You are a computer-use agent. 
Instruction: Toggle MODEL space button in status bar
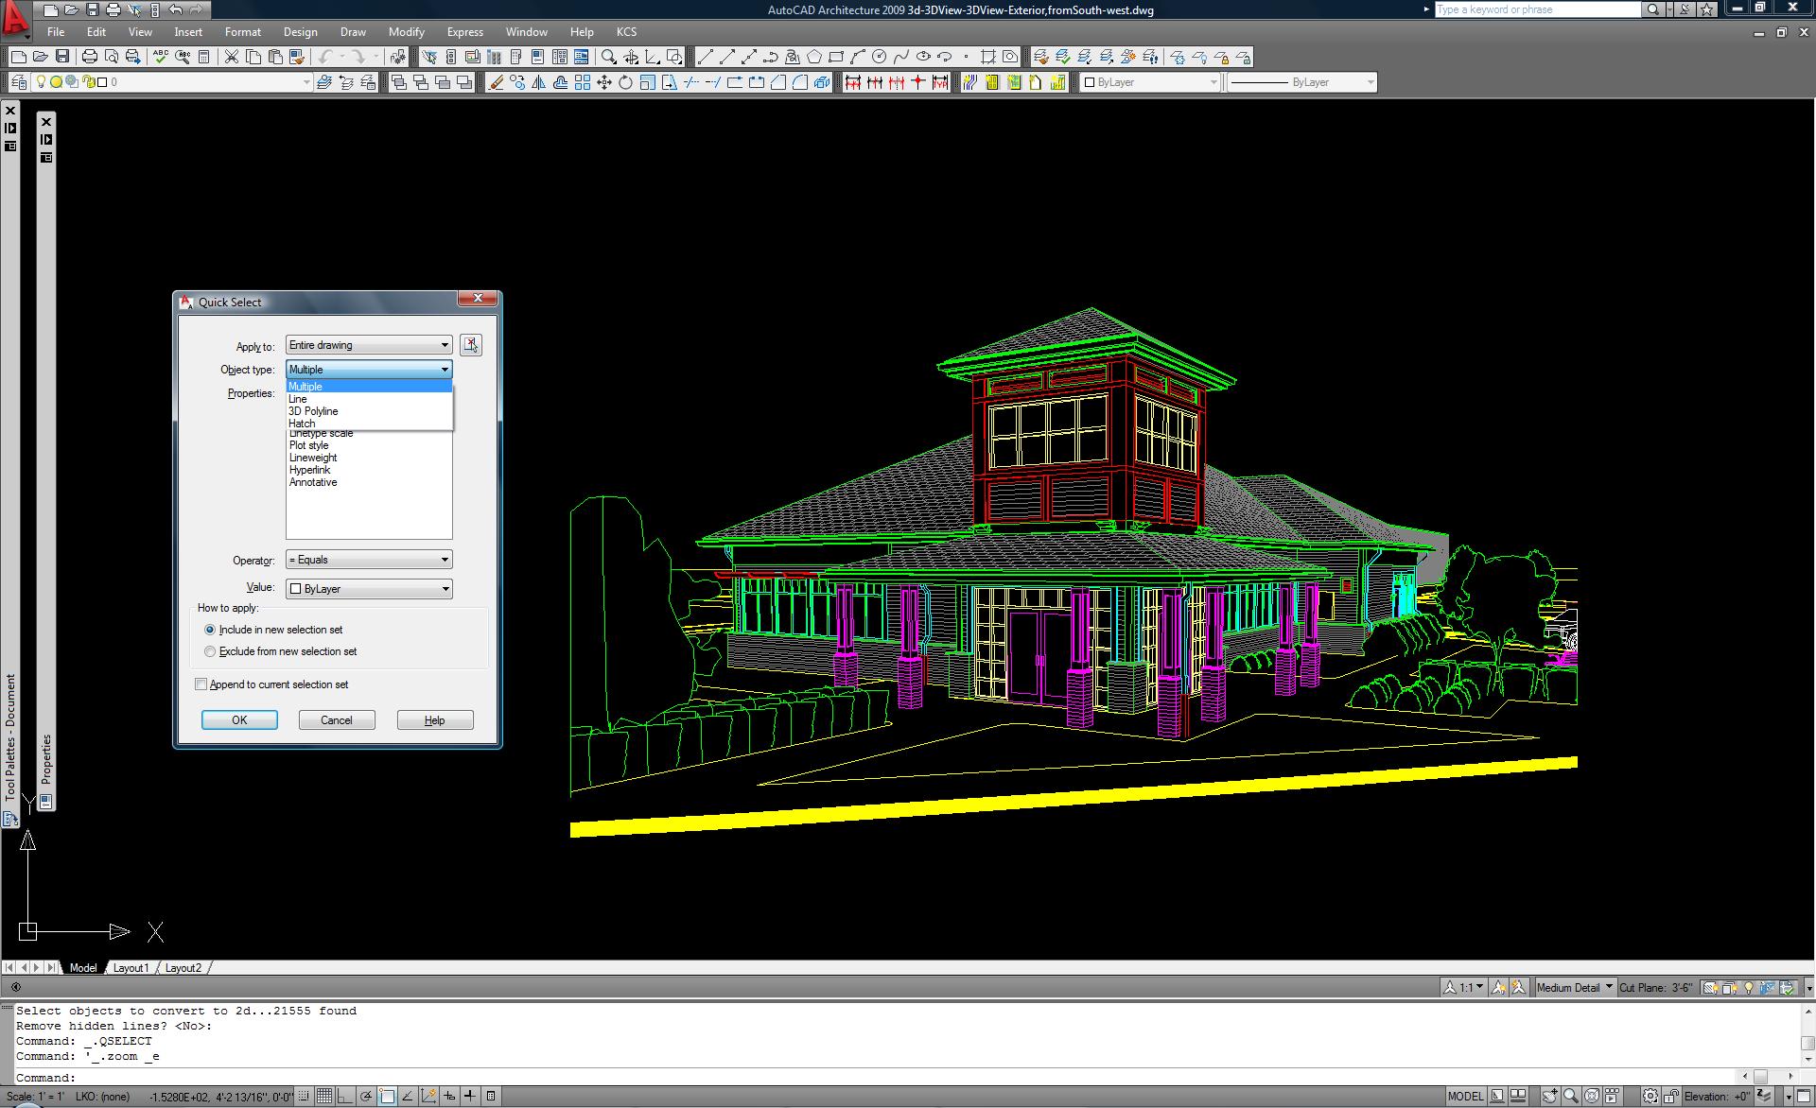(x=1465, y=1097)
